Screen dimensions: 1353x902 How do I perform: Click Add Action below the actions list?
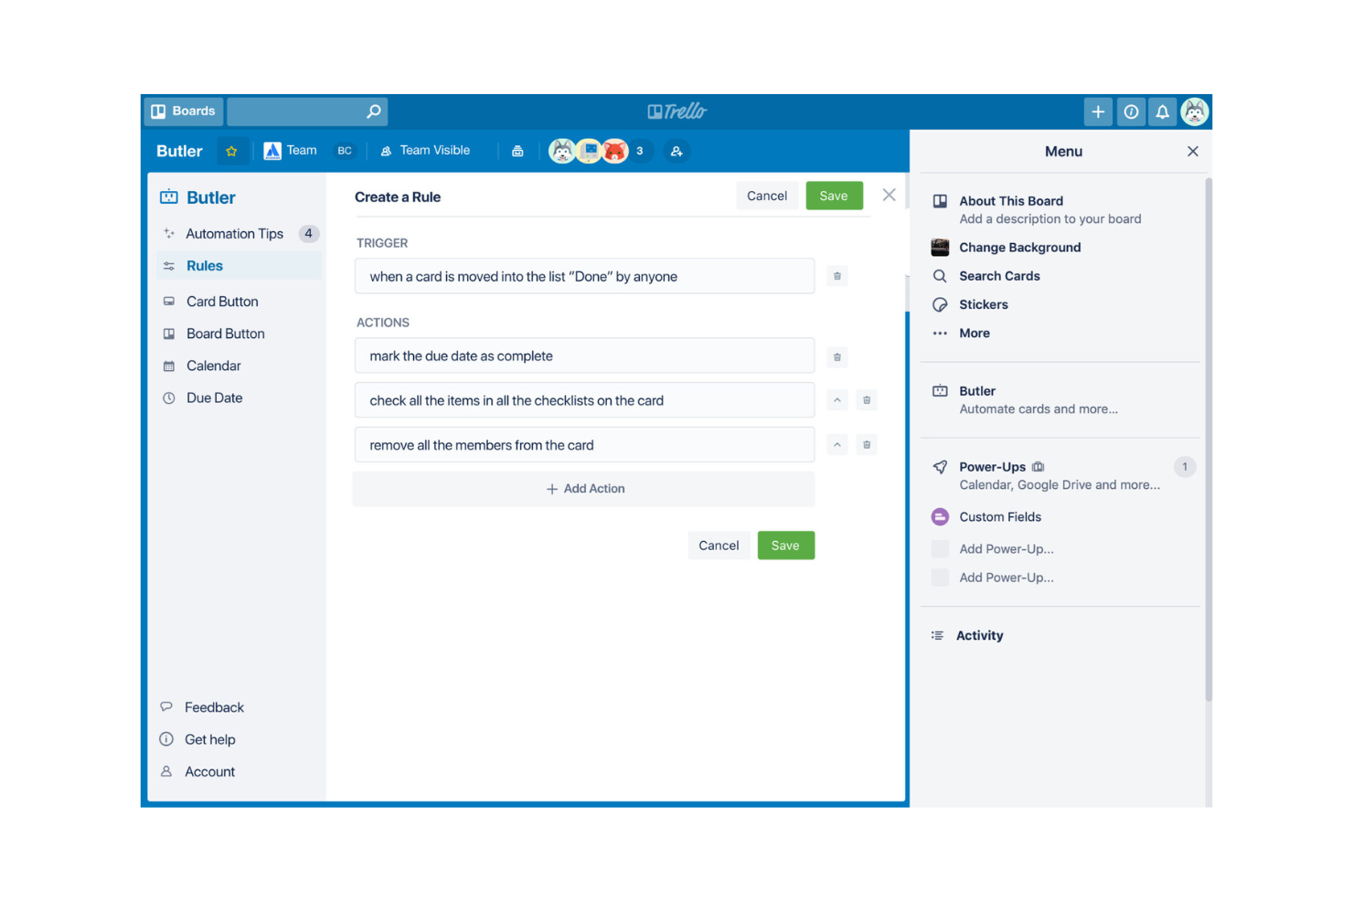(584, 488)
